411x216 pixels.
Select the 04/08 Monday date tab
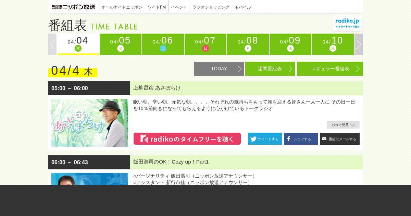tap(248, 44)
